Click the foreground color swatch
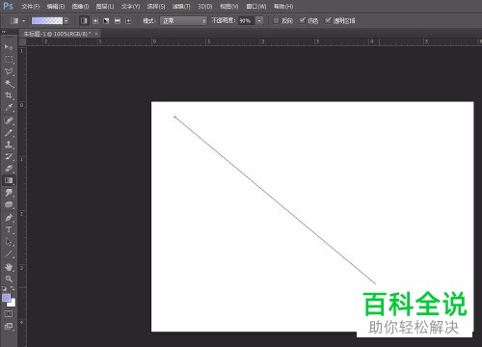 coord(6,298)
